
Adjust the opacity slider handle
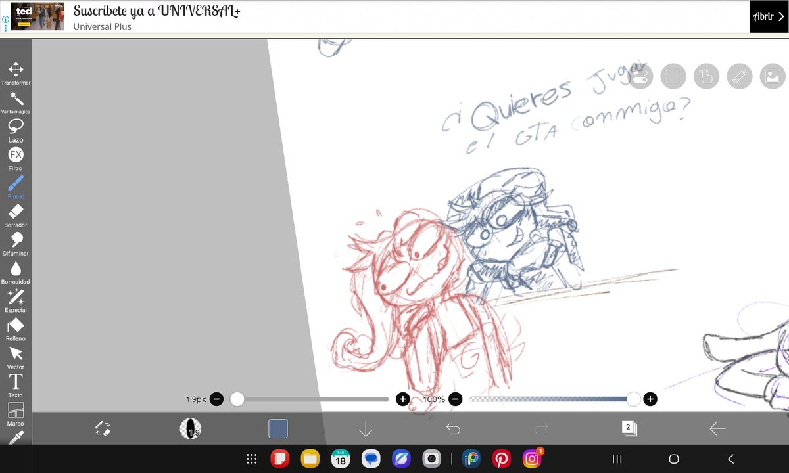point(633,399)
